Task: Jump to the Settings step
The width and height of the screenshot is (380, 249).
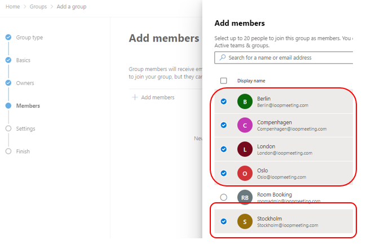Action: 25,128
